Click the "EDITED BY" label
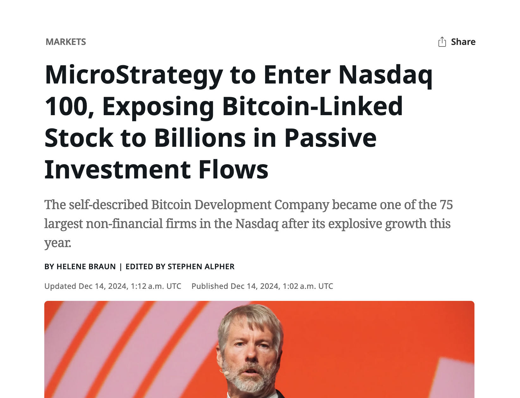520x398 pixels. [x=145, y=267]
